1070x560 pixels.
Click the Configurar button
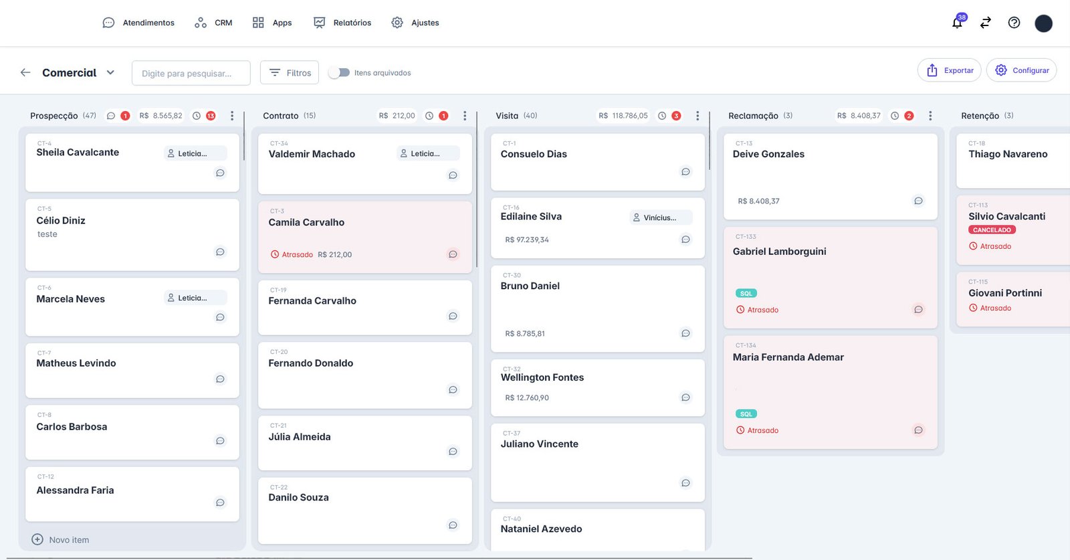[x=1022, y=70]
